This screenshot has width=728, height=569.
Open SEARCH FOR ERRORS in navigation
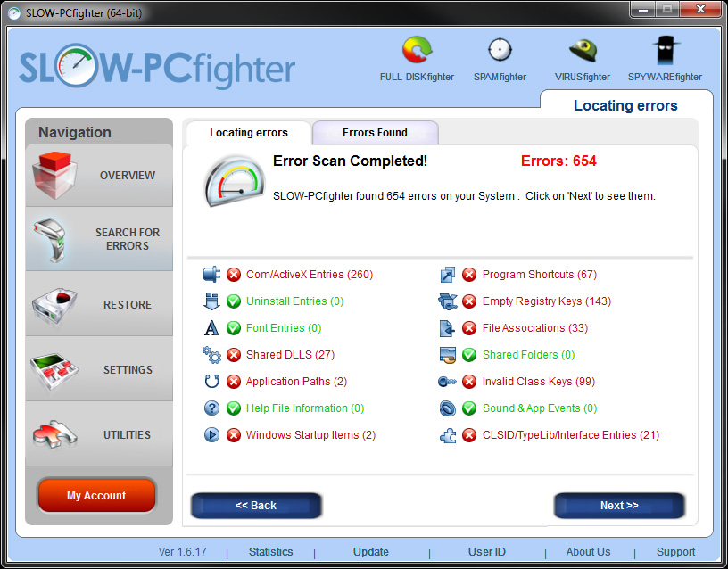coord(99,239)
